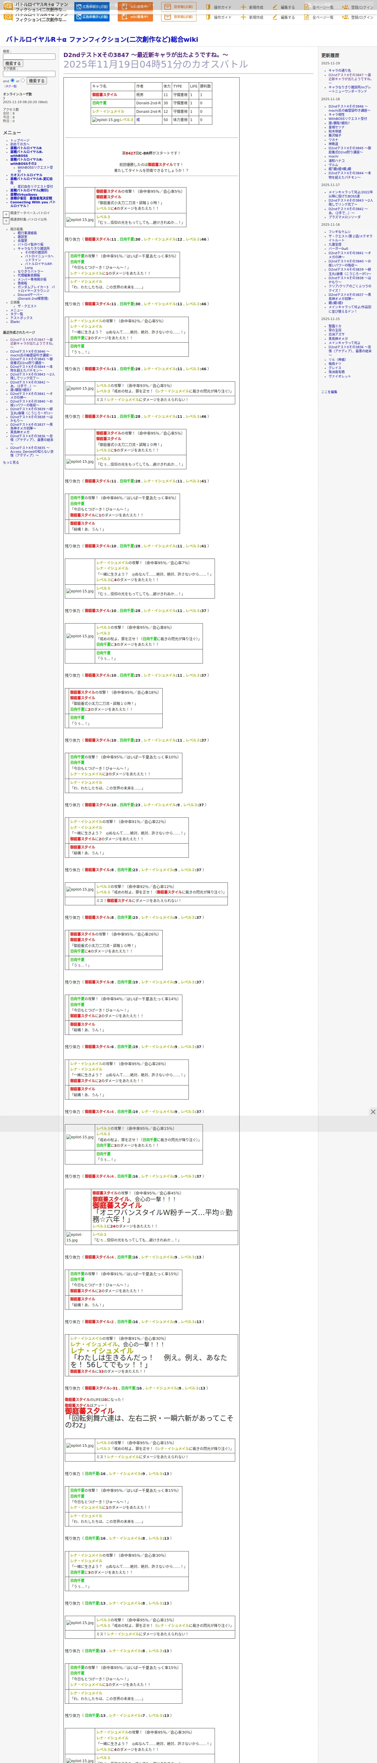Open the カオスバトルロイヤル menu link

pos(26,175)
